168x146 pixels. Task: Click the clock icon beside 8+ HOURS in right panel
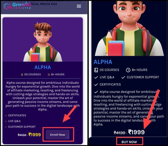coord(128,70)
